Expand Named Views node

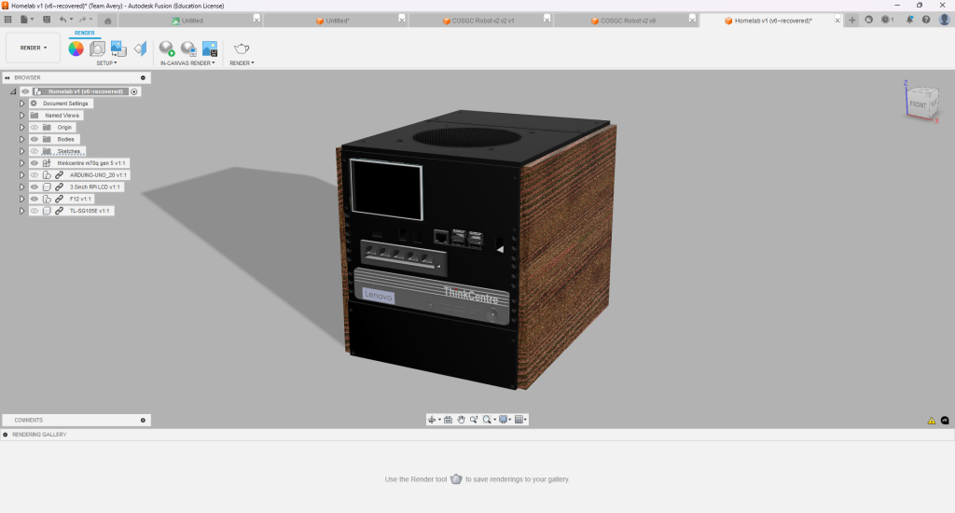click(22, 115)
